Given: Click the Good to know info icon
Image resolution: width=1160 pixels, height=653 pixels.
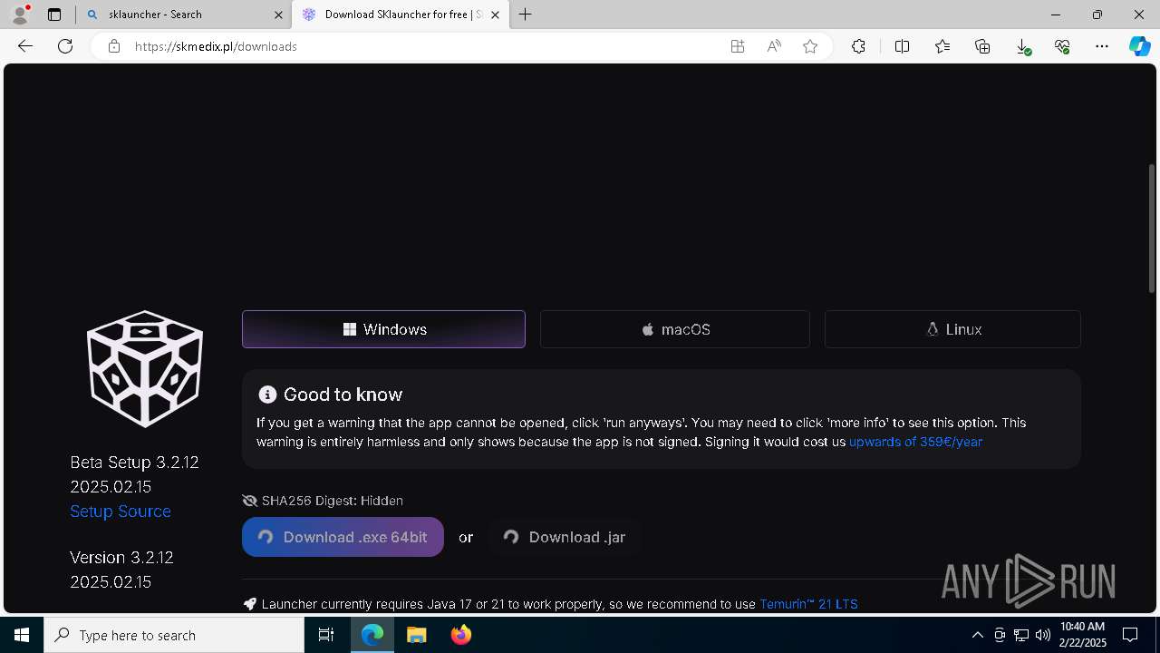Looking at the screenshot, I should tap(267, 395).
